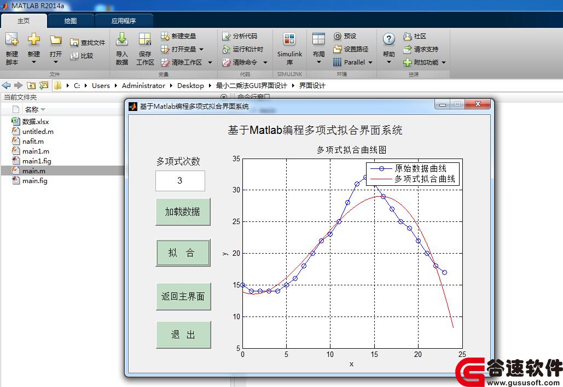Click Add-Ons (附加功能) icon
The image size is (563, 387).
[x=407, y=62]
